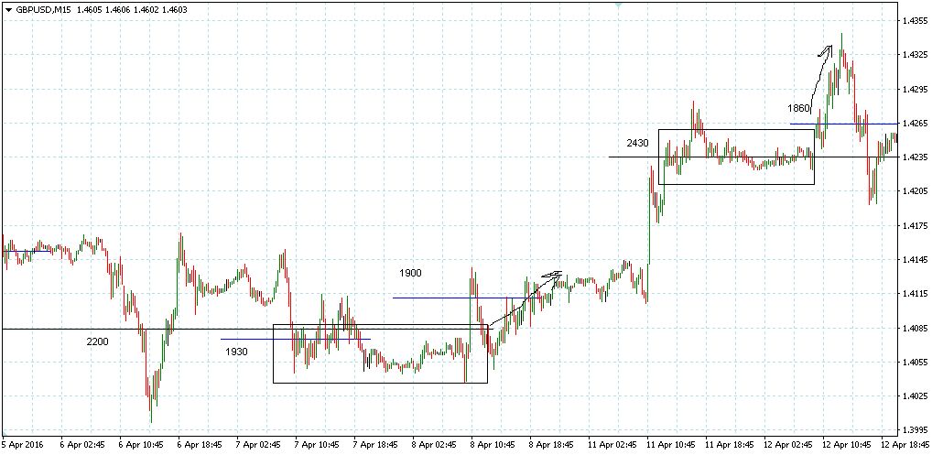Viewport: 932px width, 455px height.
Task: Select the 1930 text label
Action: pos(236,352)
